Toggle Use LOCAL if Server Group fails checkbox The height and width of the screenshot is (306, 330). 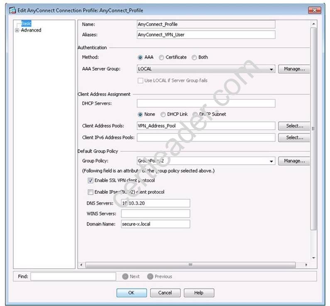(140, 81)
